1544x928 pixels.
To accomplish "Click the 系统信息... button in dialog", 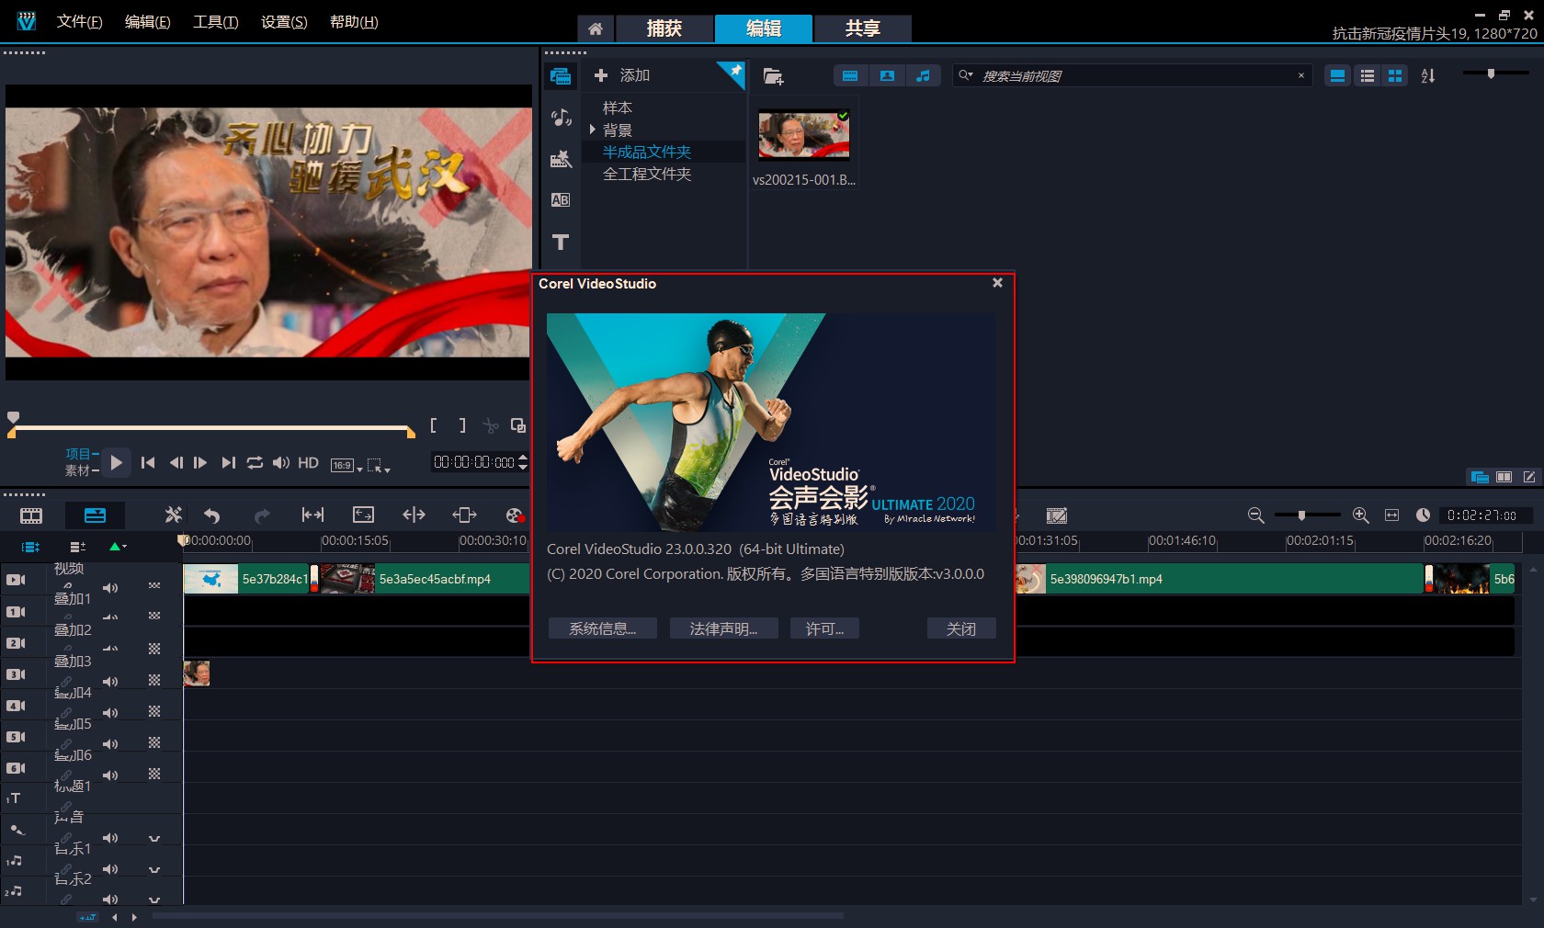I will 603,628.
